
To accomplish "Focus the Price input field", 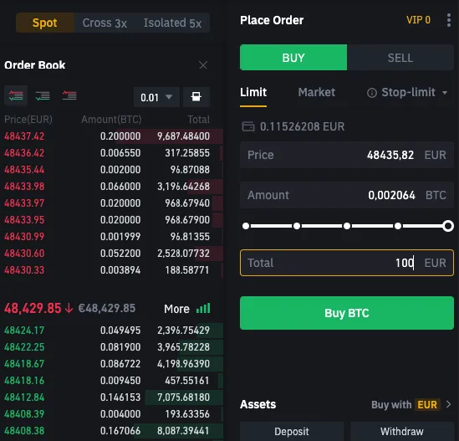I will [347, 155].
